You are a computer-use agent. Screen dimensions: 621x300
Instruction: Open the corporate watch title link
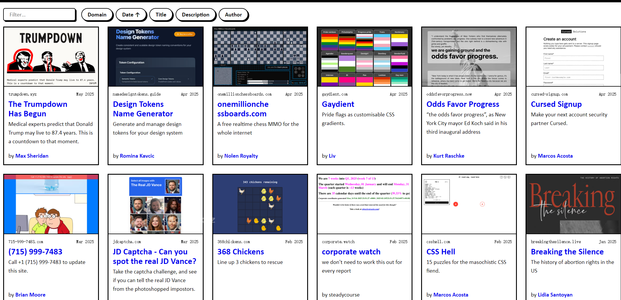tap(351, 252)
